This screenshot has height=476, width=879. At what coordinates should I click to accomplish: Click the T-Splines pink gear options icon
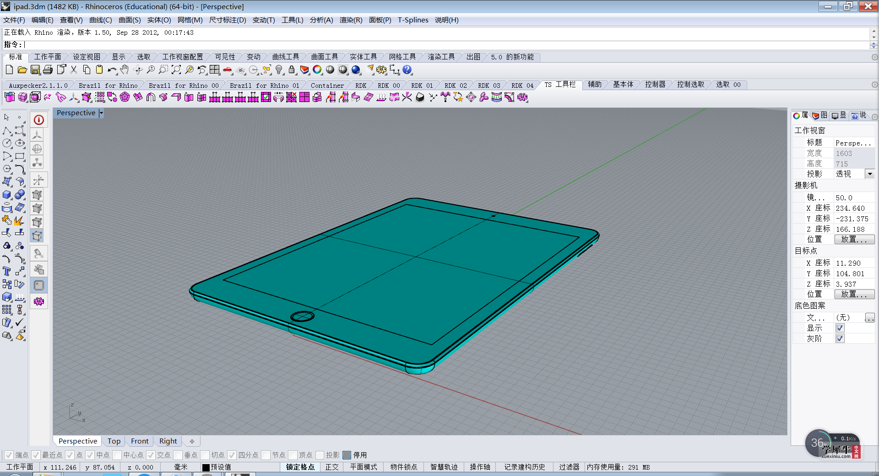pos(39,301)
